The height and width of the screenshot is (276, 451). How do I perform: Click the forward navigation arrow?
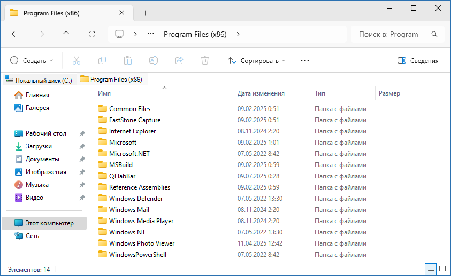pyautogui.click(x=41, y=34)
